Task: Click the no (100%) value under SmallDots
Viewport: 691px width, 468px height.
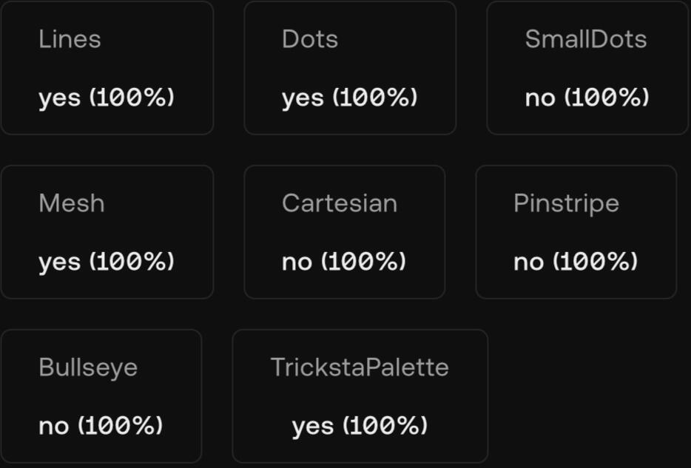Action: point(587,98)
